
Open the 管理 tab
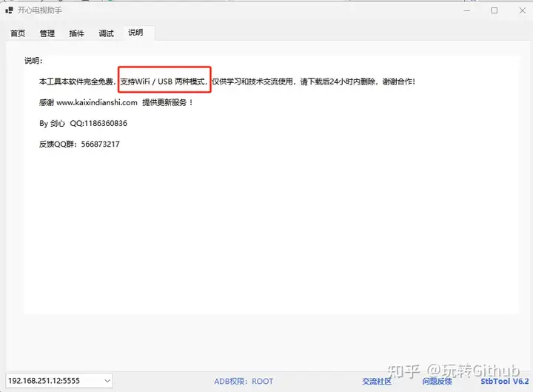click(47, 33)
